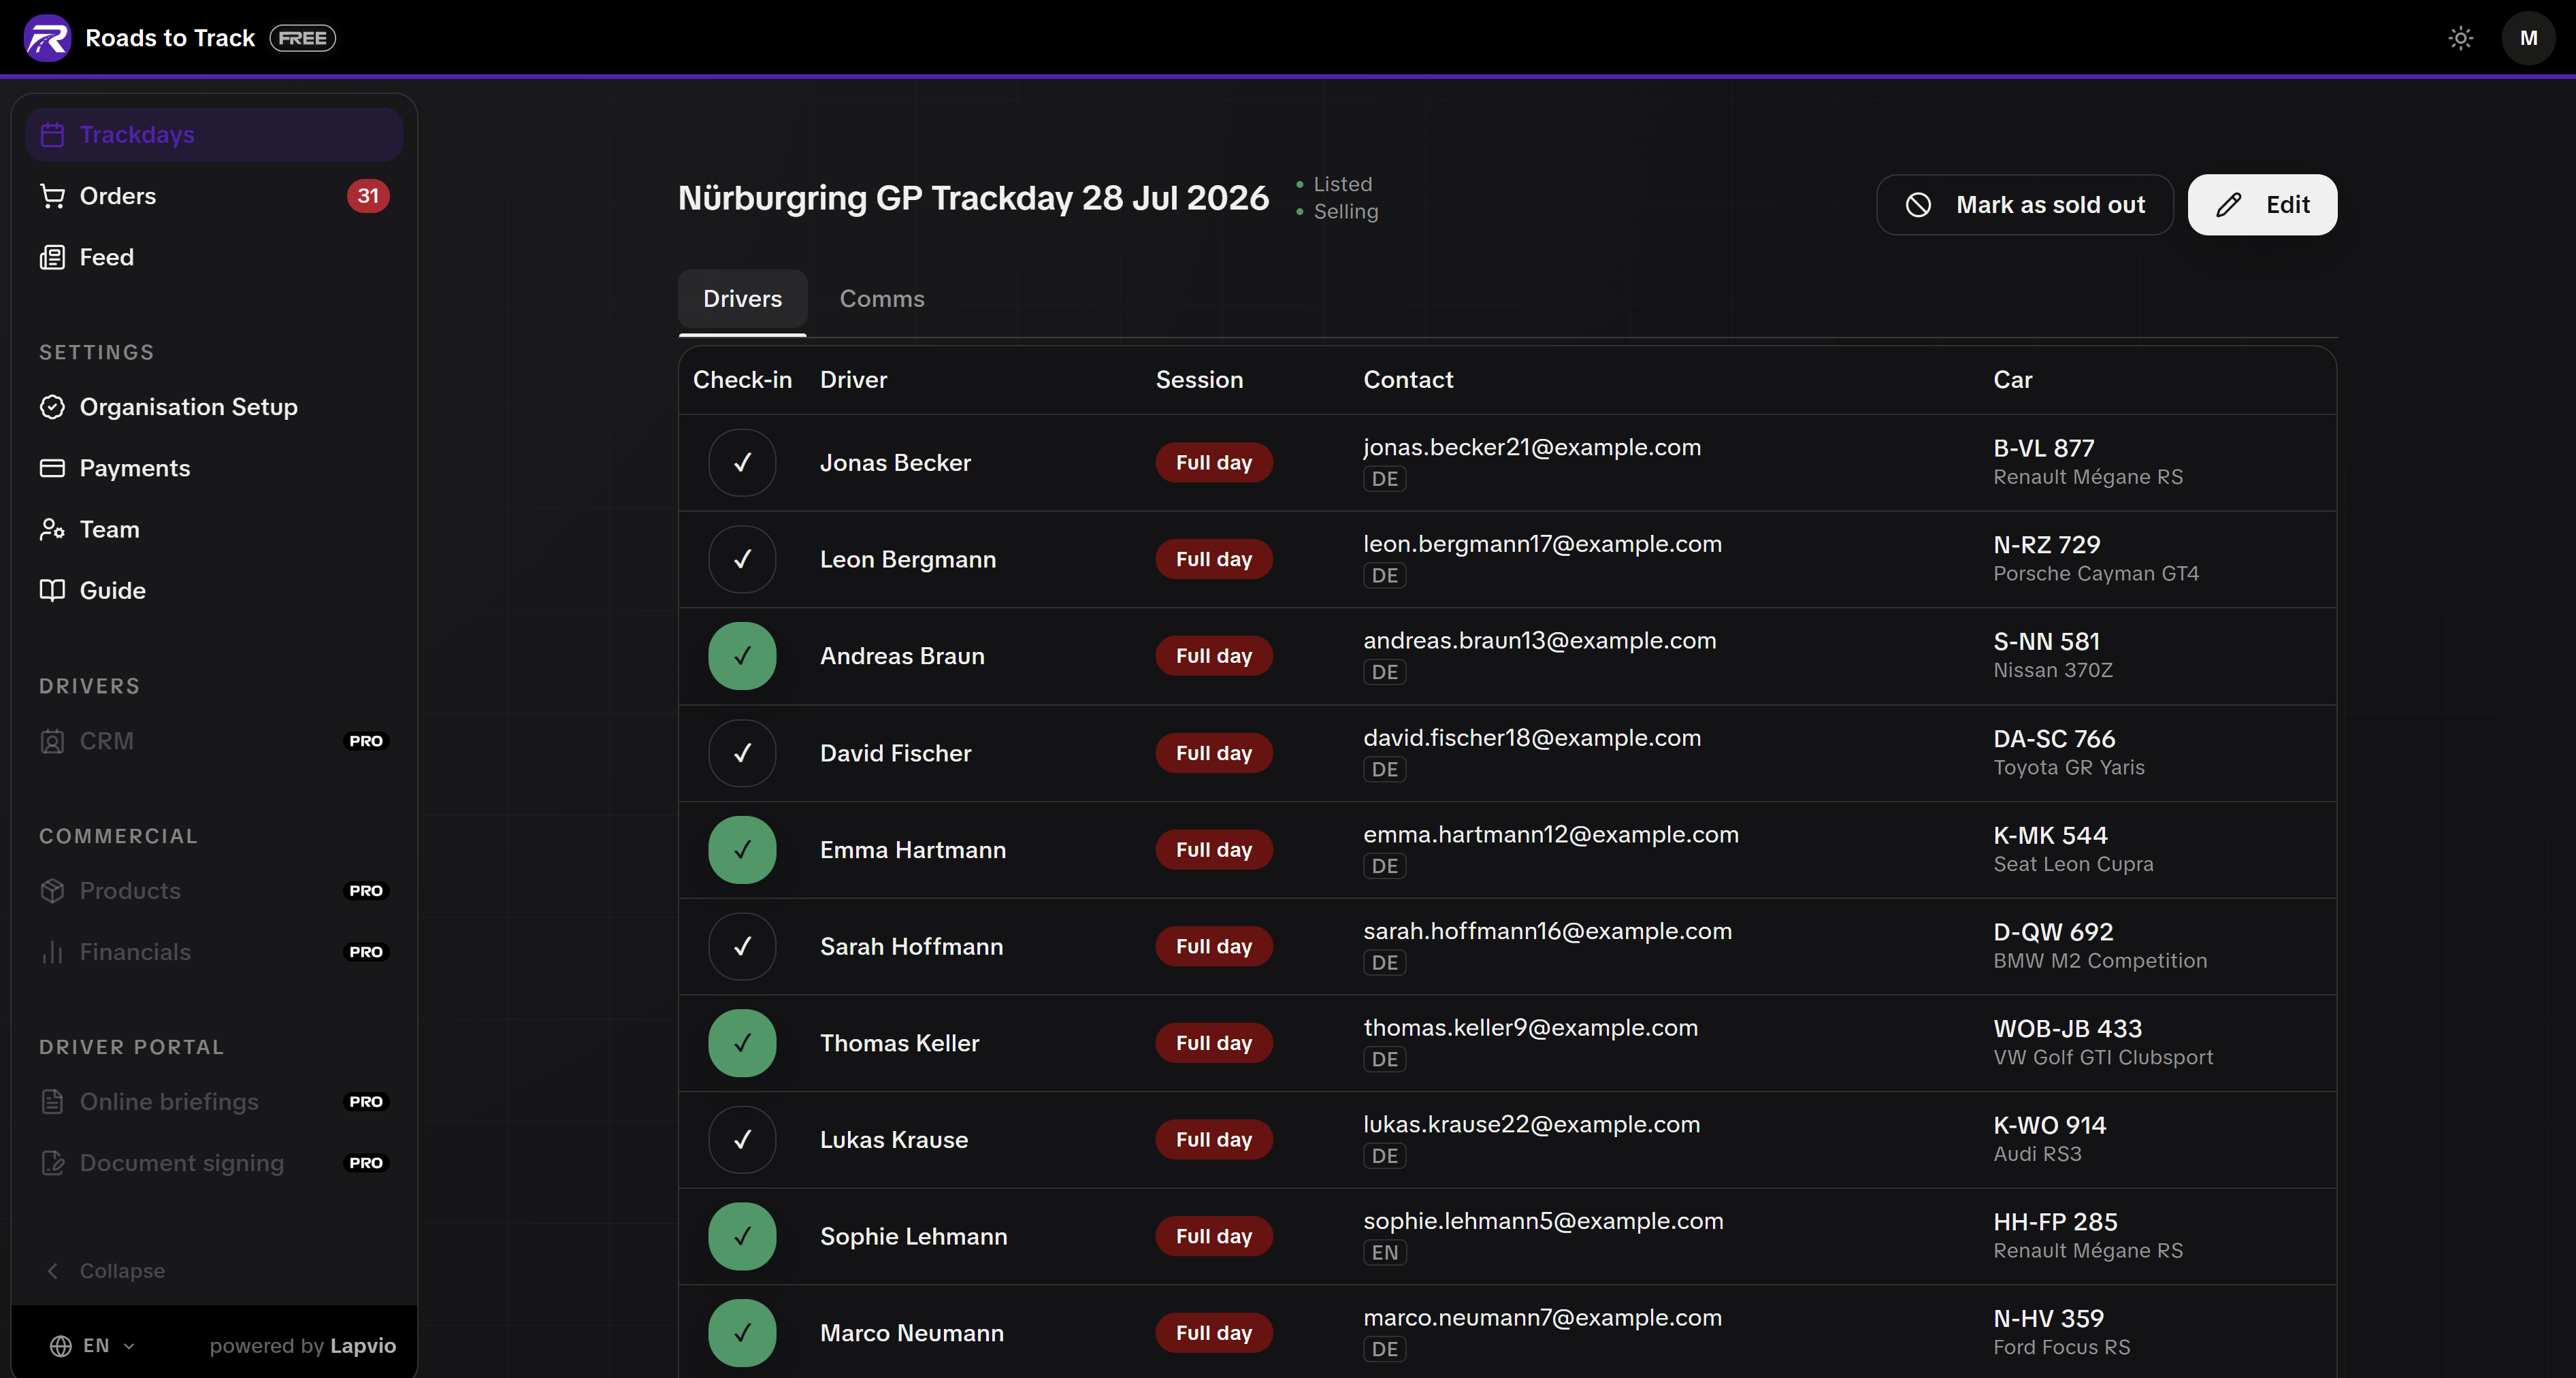Toggle check-in for Sarah Hoffmann

point(742,946)
